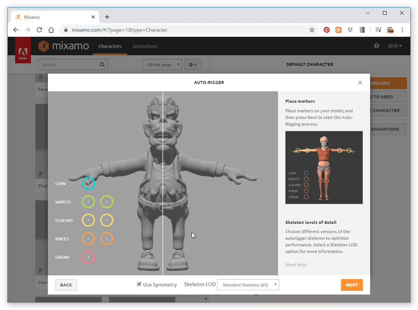The width and height of the screenshot is (418, 310).
Task: Click the barcode-style extension icon
Action: tap(362, 30)
